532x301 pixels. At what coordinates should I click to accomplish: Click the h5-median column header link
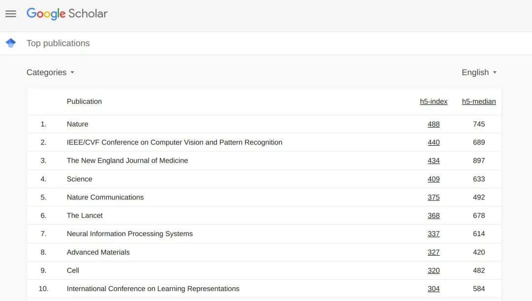tap(479, 101)
